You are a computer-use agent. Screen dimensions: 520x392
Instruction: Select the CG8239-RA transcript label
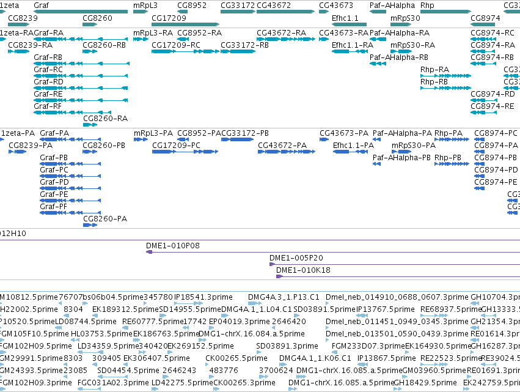pyautogui.click(x=30, y=45)
